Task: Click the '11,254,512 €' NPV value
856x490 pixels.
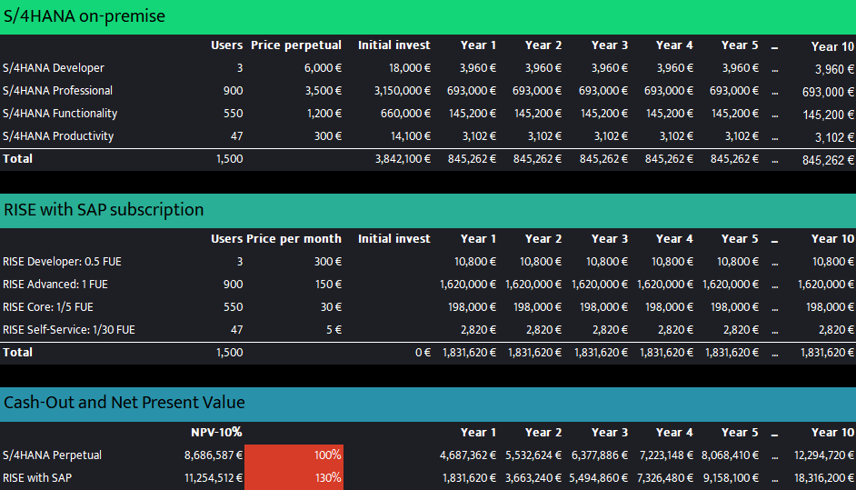Action: [x=213, y=478]
